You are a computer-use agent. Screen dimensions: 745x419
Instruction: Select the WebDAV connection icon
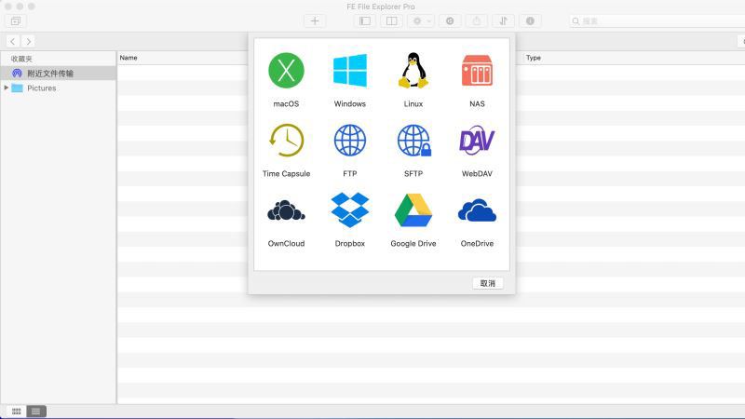click(477, 141)
